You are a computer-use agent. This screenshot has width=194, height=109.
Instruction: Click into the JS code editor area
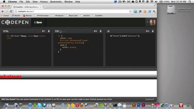pos(130,50)
